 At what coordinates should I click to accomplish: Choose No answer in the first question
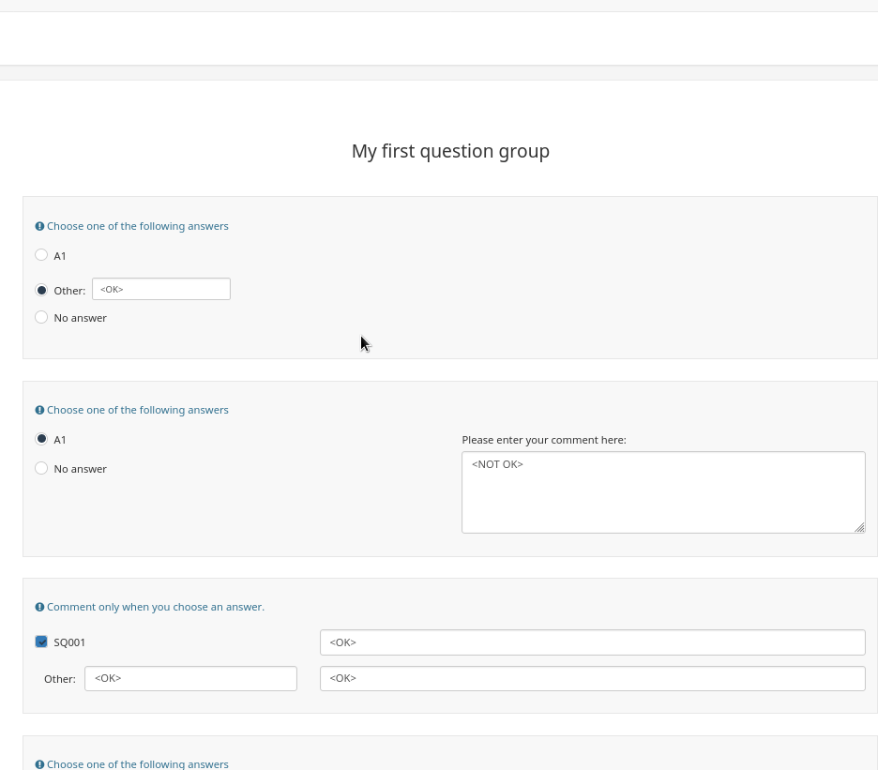point(41,317)
